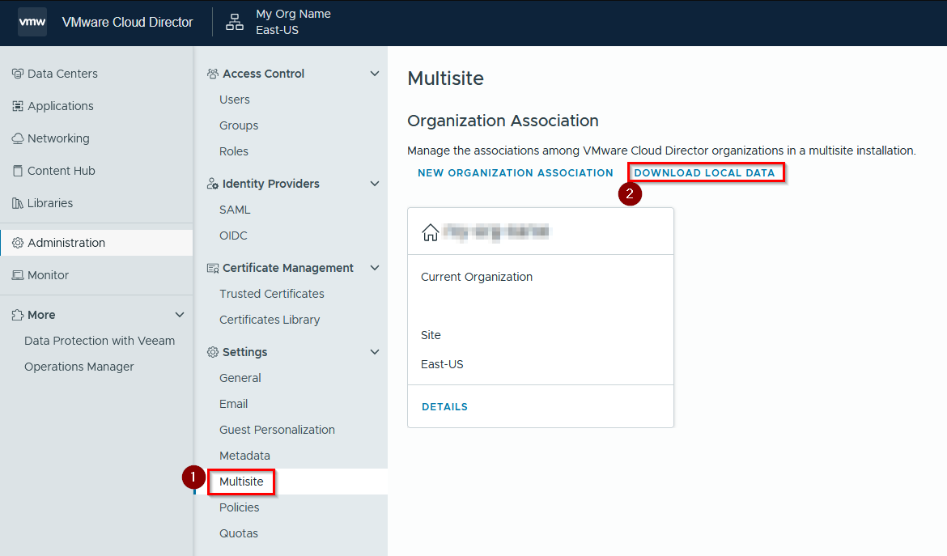Click the Content Hub icon

tap(18, 171)
